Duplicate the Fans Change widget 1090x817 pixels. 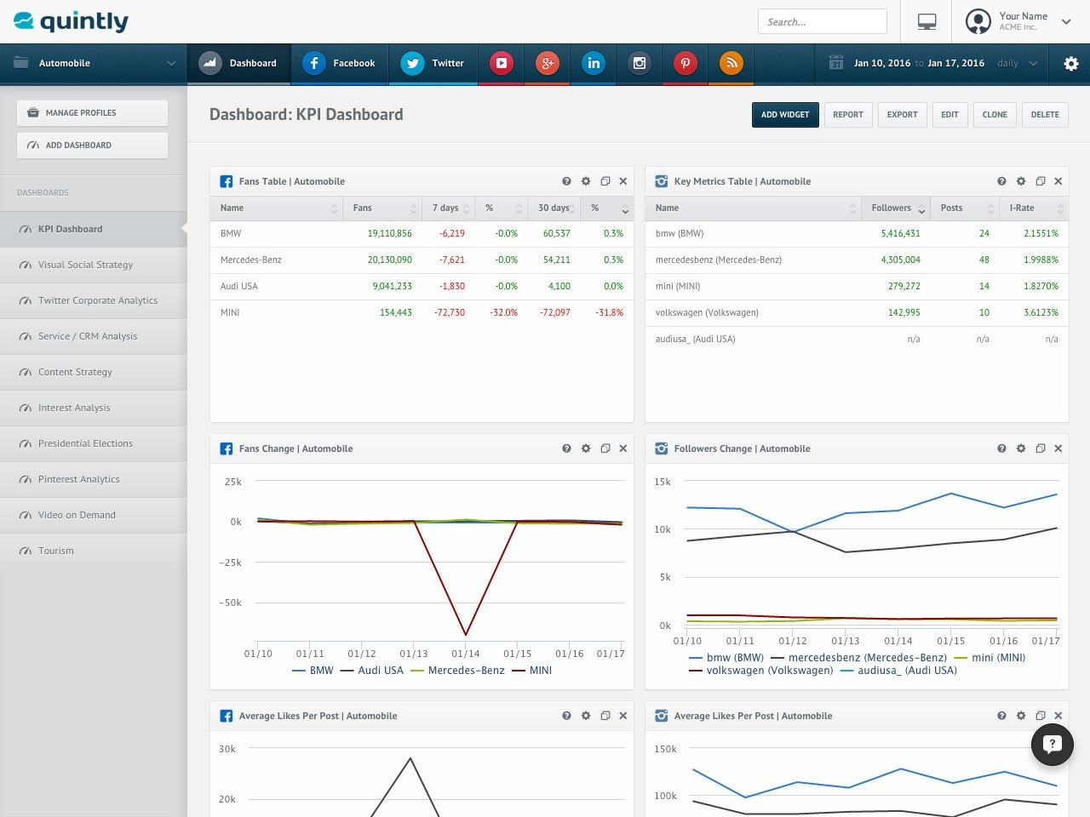click(605, 448)
